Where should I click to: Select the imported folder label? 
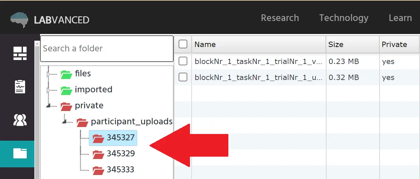[93, 89]
